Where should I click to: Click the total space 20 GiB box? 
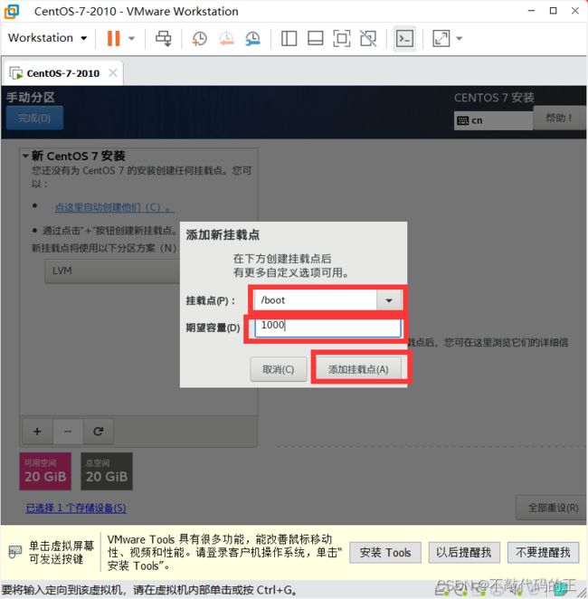click(x=107, y=471)
